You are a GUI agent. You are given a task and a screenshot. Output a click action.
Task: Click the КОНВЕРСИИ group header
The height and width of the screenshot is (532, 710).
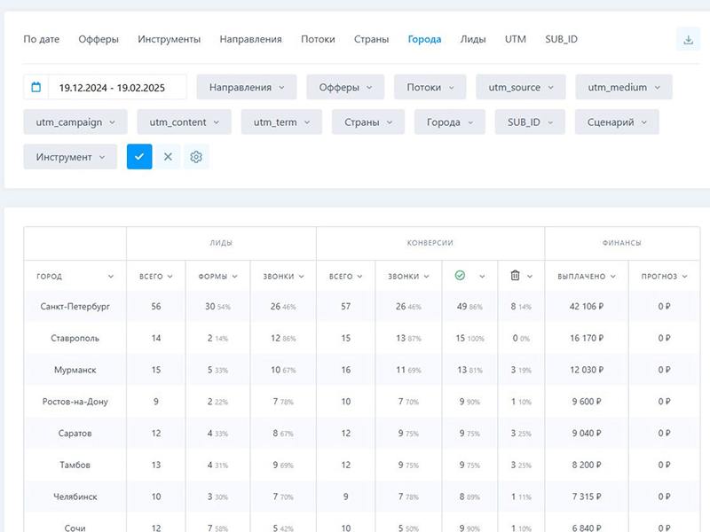pyautogui.click(x=430, y=243)
